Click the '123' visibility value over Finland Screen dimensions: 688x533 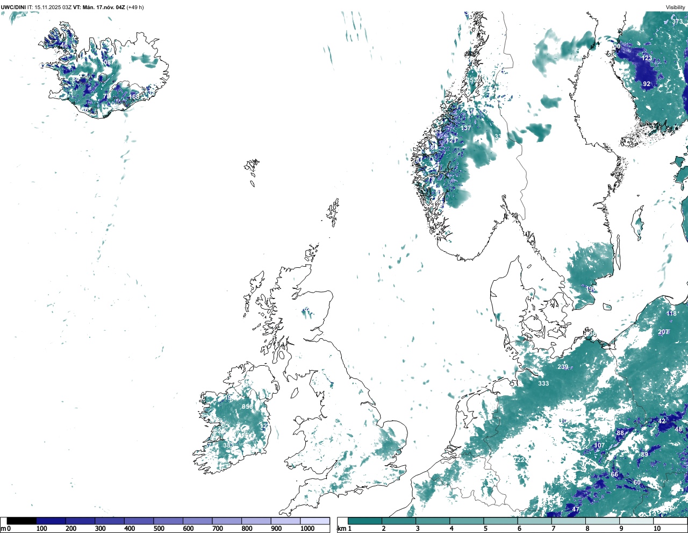tap(647, 58)
